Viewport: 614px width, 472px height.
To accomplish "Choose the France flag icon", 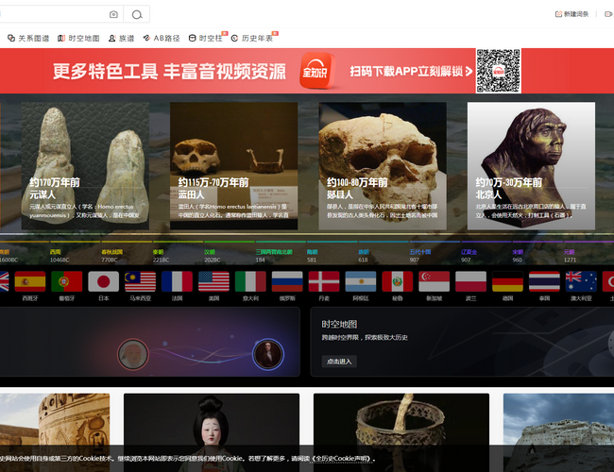I will (177, 281).
